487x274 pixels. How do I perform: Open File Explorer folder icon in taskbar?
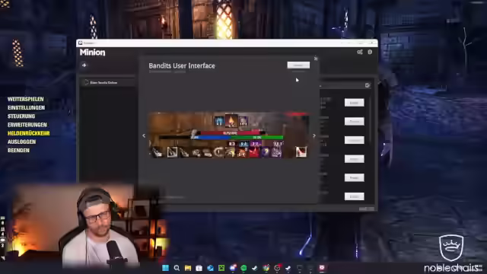tap(188, 268)
